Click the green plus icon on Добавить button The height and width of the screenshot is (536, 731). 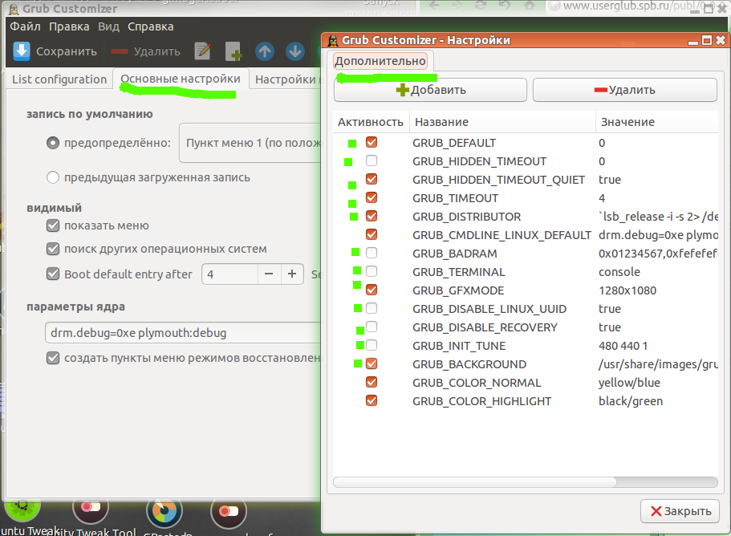point(402,90)
